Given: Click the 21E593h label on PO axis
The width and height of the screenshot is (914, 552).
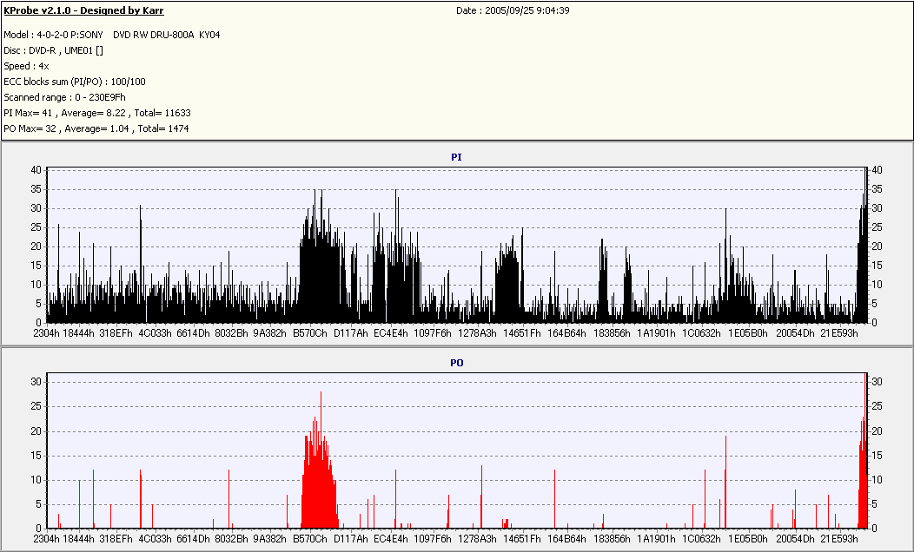Looking at the screenshot, I should 838,539.
